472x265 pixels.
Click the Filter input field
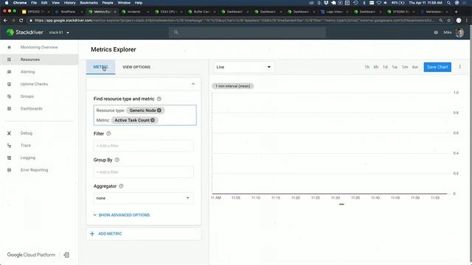pyautogui.click(x=143, y=146)
